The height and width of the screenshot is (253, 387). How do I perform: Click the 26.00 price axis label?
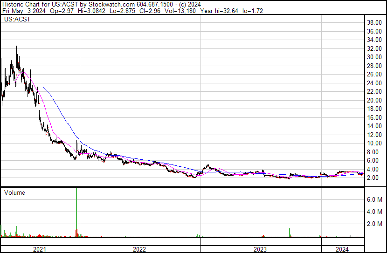click(x=374, y=74)
